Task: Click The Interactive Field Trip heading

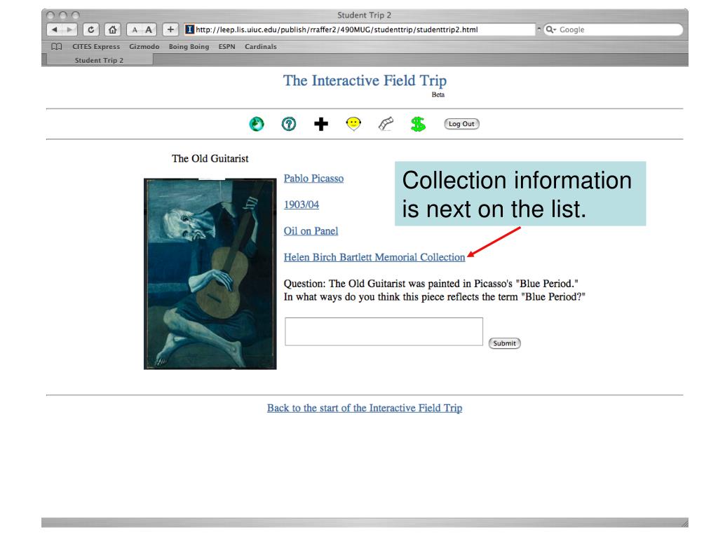Action: [365, 81]
